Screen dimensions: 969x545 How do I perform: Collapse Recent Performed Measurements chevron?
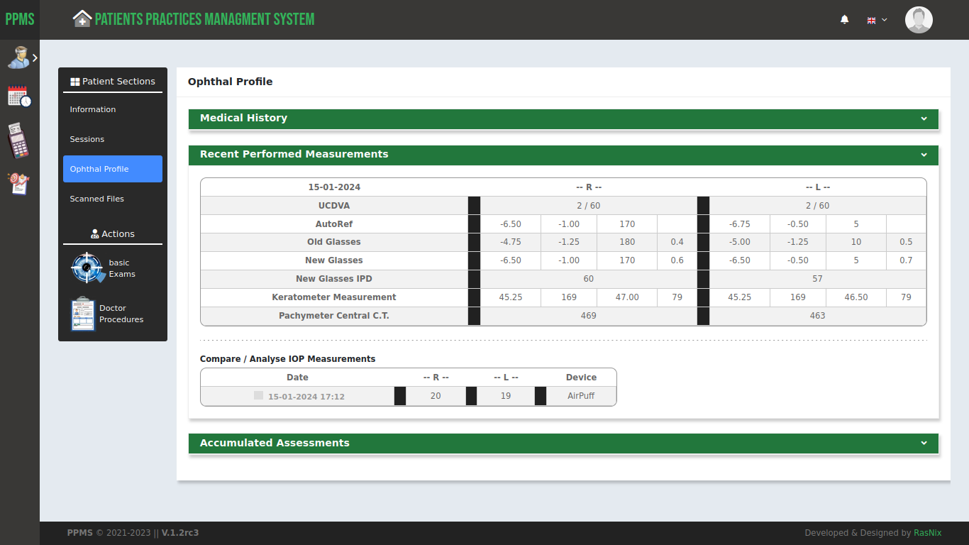924,155
